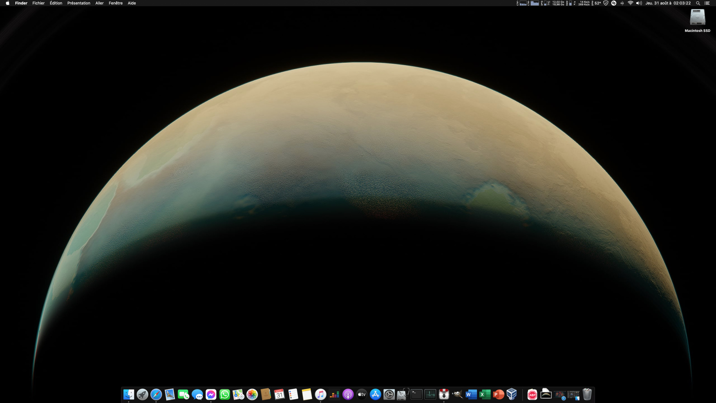
Task: Launch Safari from the Dock
Action: pos(156,394)
